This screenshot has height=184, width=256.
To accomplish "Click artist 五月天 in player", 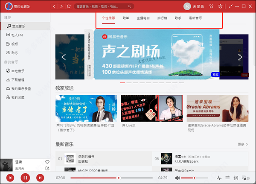I will point(20,168).
